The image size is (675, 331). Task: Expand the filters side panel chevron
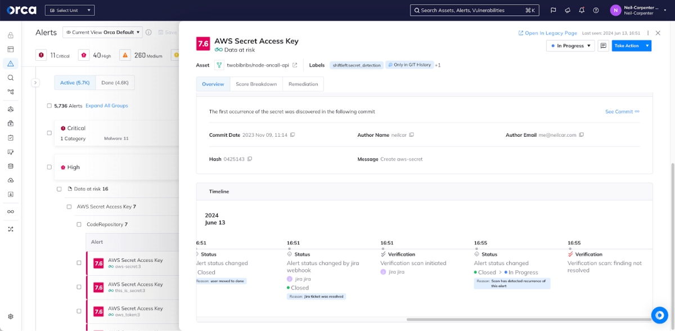[x=35, y=83]
